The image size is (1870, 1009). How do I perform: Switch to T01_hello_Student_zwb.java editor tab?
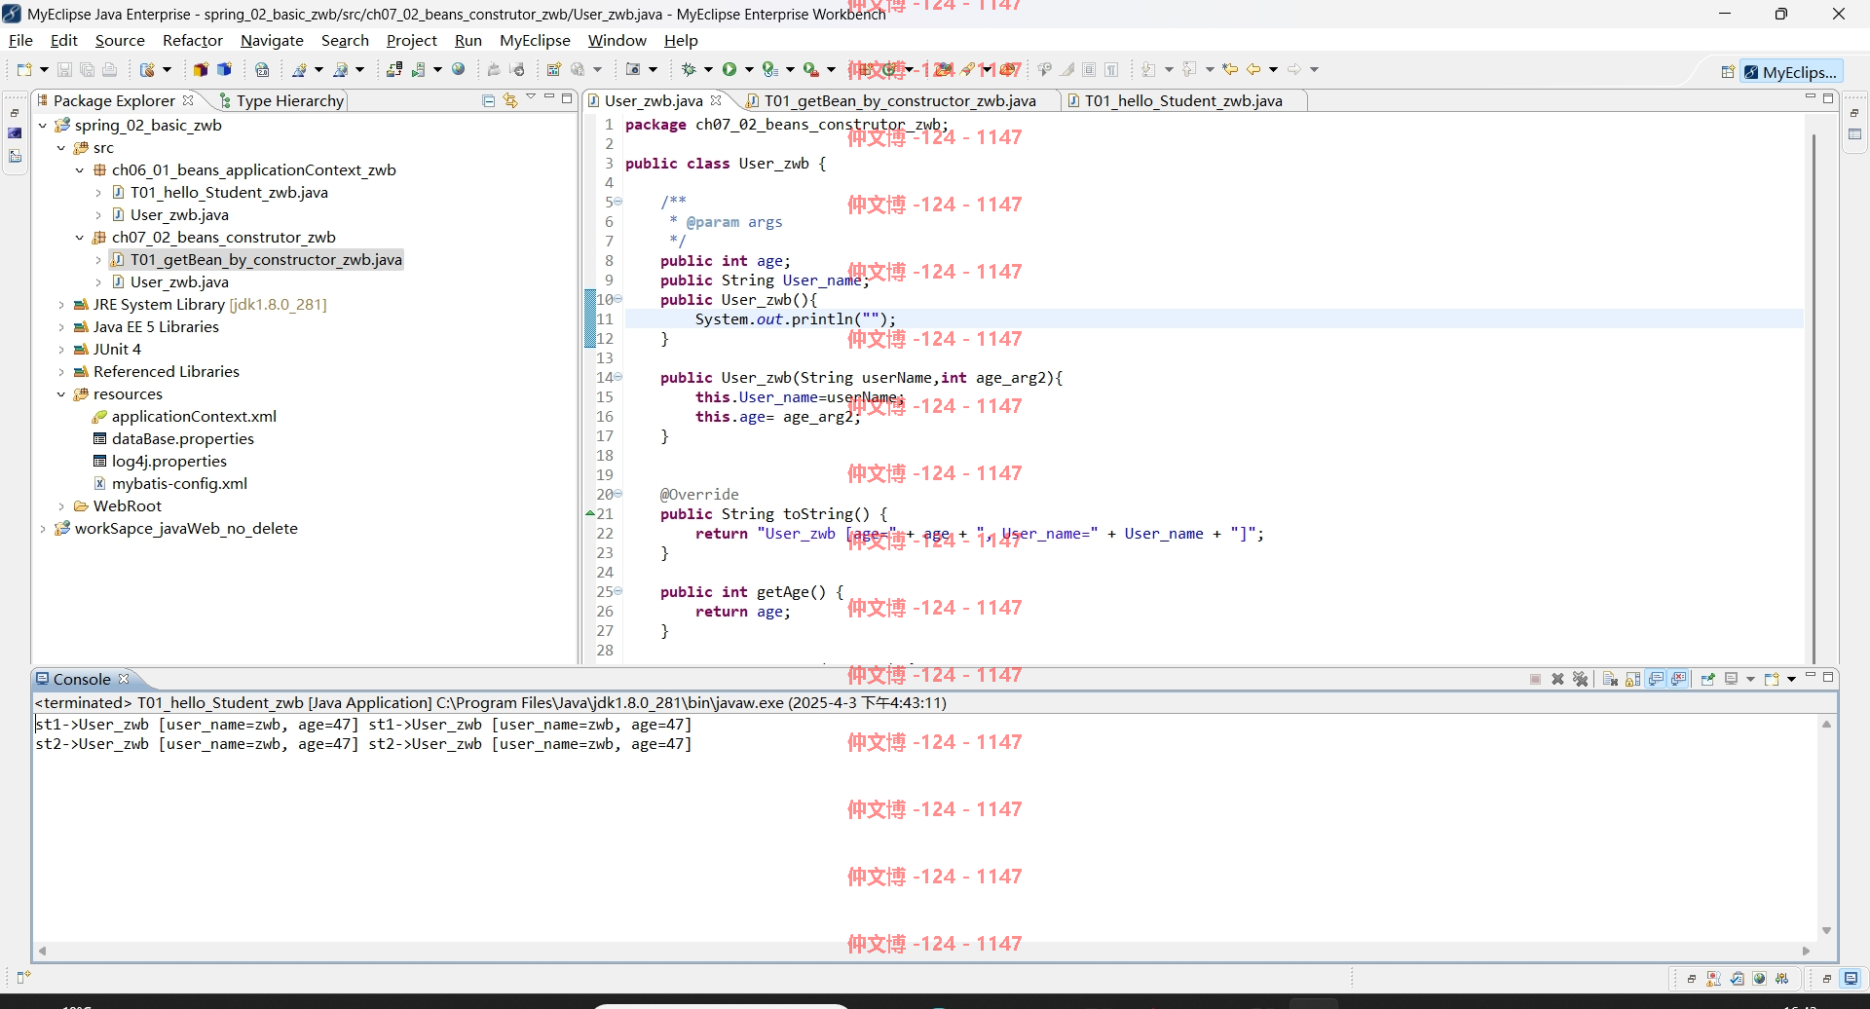click(1183, 100)
